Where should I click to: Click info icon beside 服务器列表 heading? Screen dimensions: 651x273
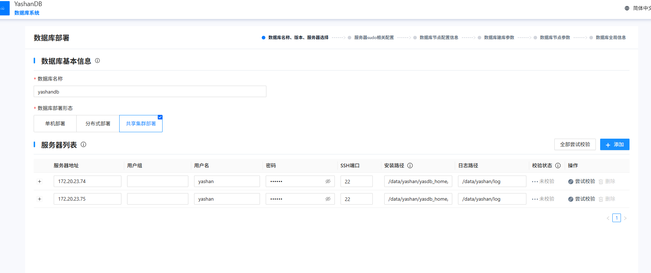pos(83,145)
